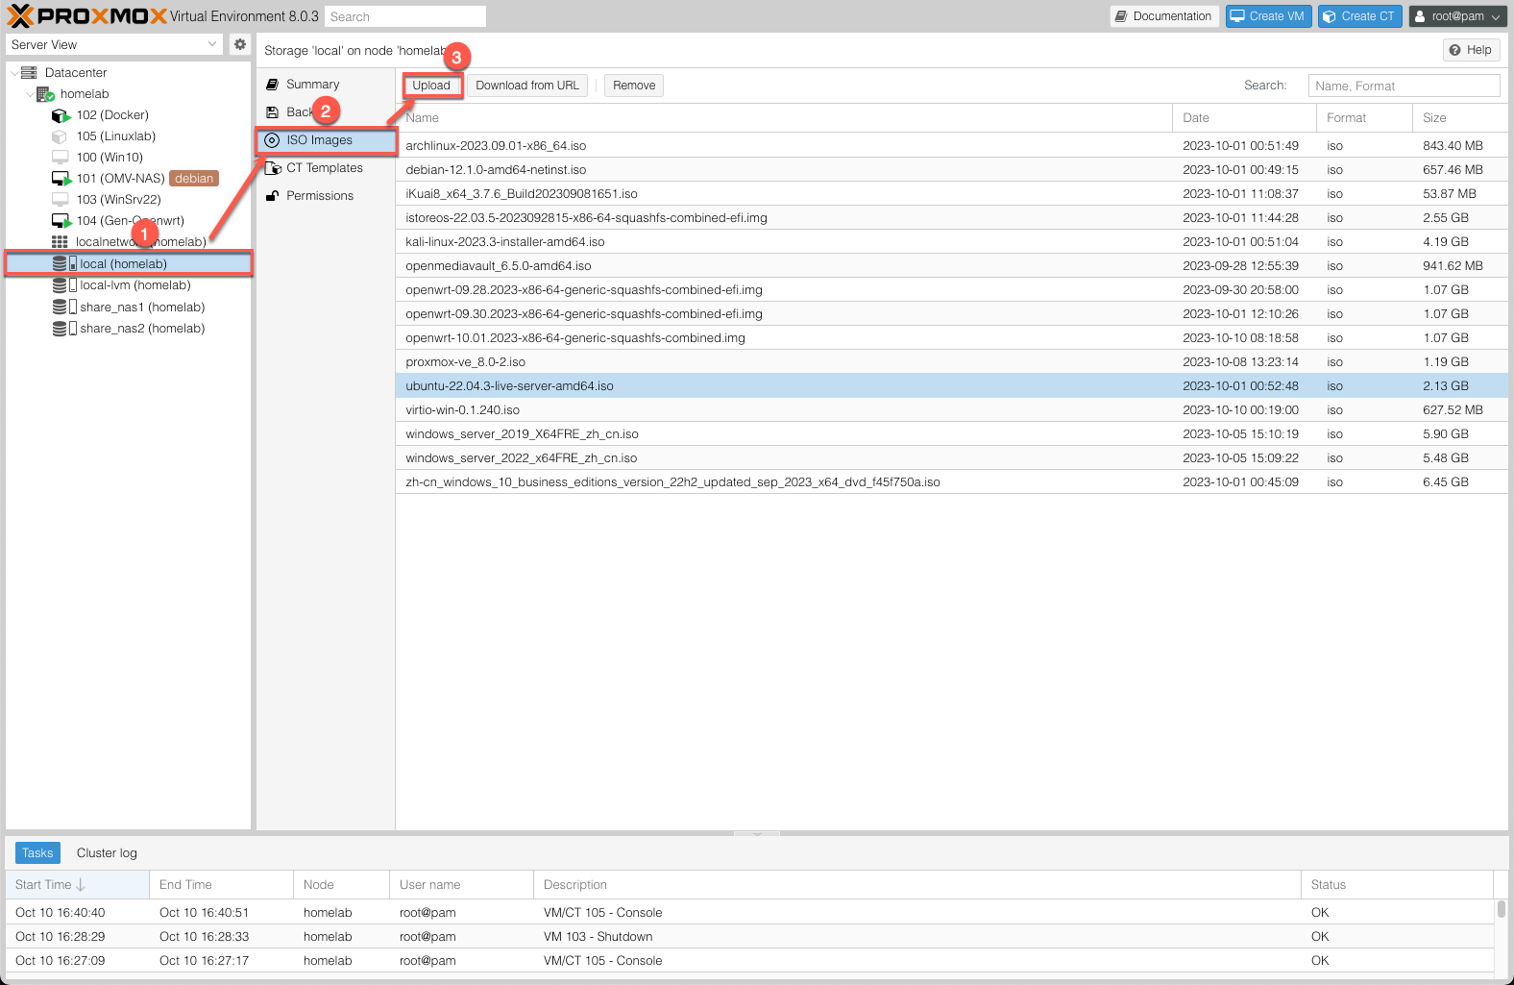Collapse the bottom task log panel
1514x985 pixels.
point(757,833)
